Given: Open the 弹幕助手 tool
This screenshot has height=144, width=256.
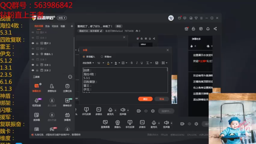Looking at the screenshot, I should click(36, 88).
